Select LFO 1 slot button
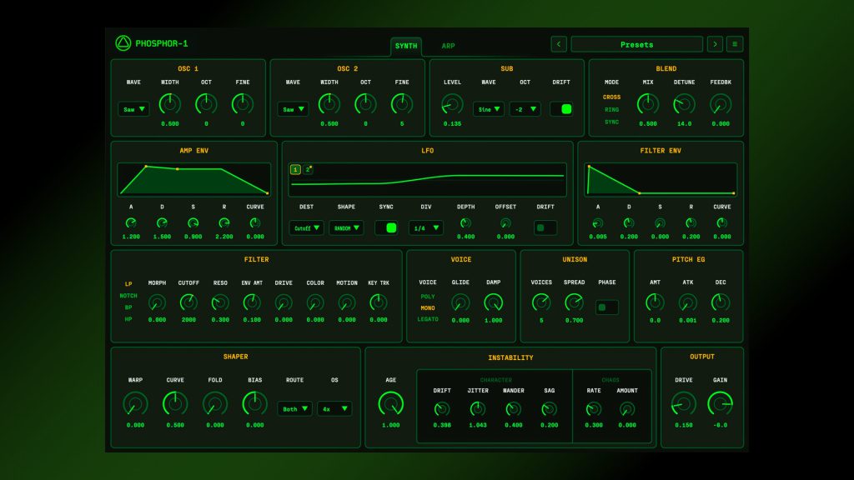 [x=295, y=170]
